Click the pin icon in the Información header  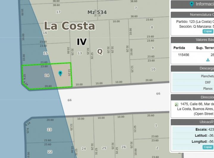coord(192,4)
